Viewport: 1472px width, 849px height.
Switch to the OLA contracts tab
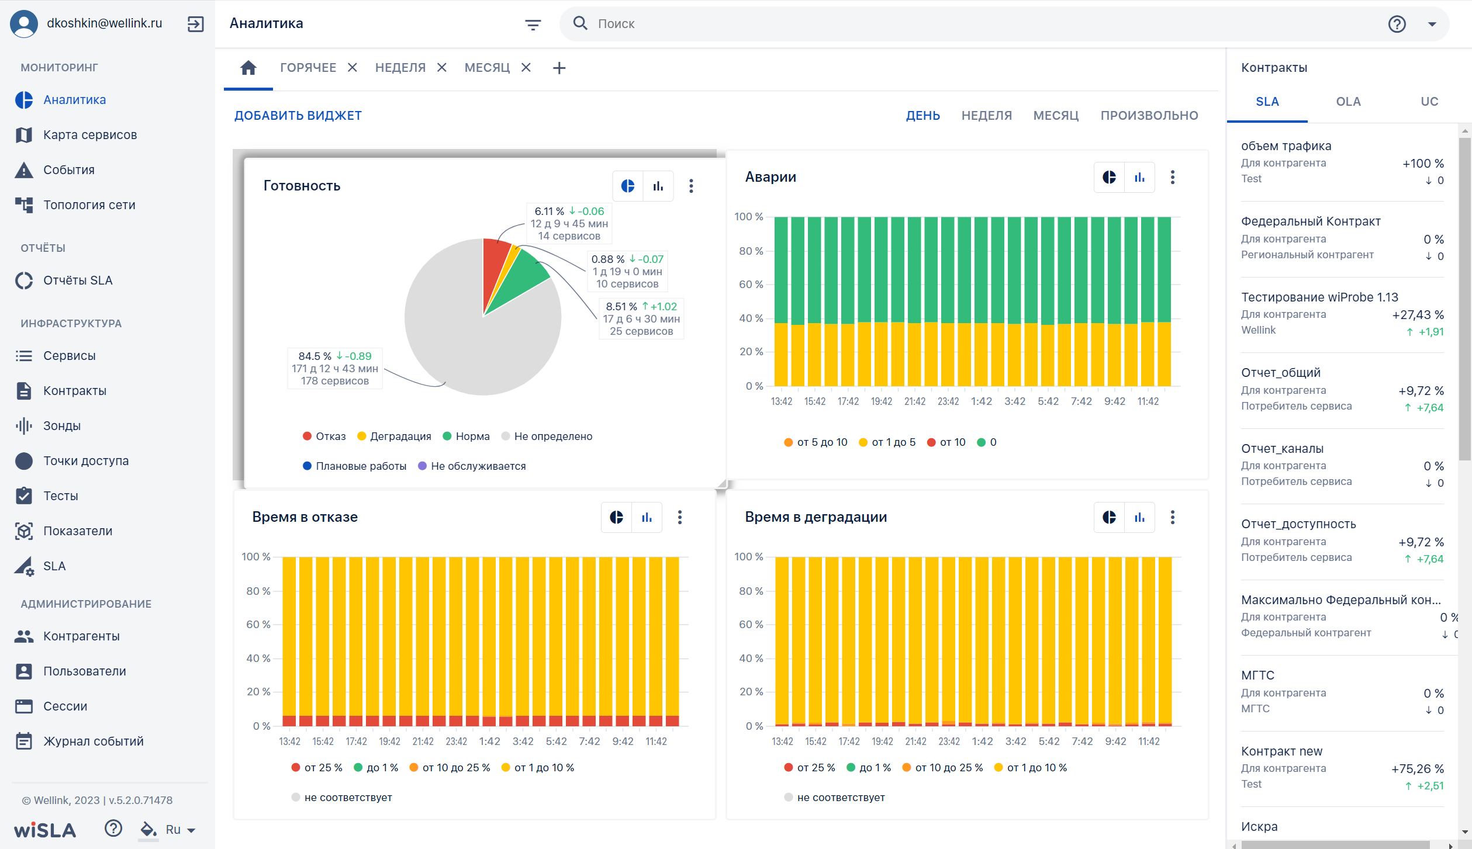[x=1347, y=102]
